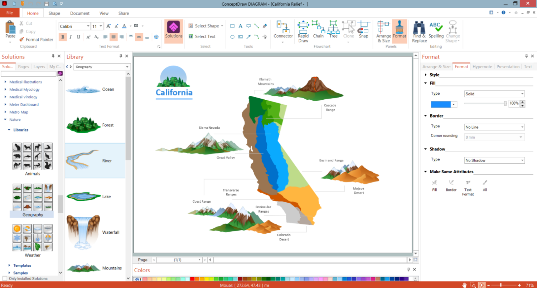Expand the Style section
This screenshot has width=537, height=288.
[426, 75]
